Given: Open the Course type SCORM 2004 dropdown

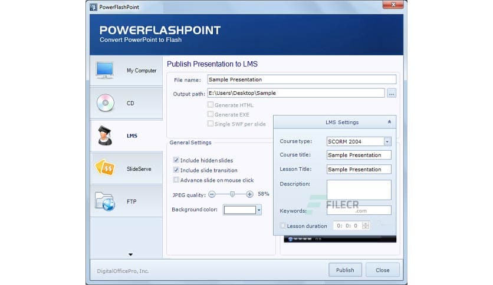Looking at the screenshot, I should [387, 141].
